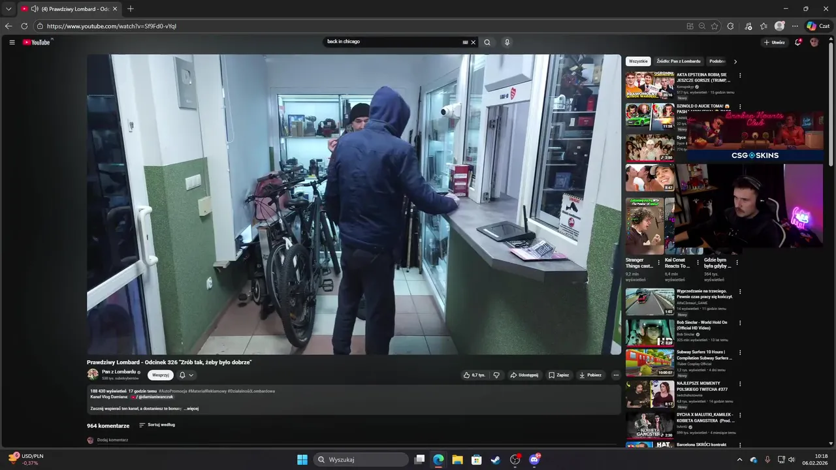Select the Podobne chip
This screenshot has width=836, height=470.
click(x=718, y=61)
